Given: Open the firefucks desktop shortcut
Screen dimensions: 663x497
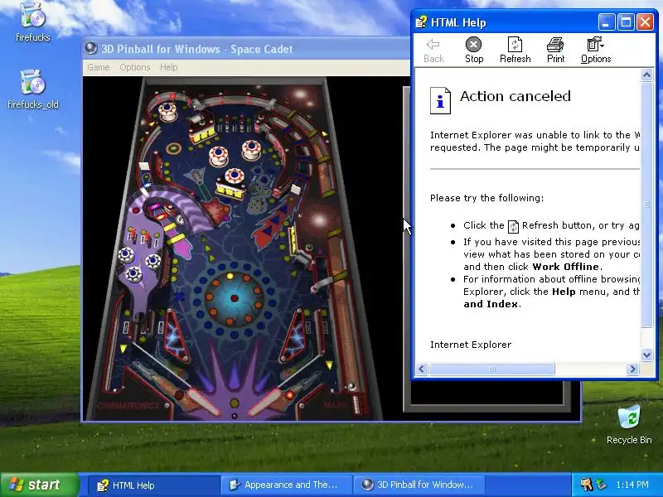Looking at the screenshot, I should [32, 22].
